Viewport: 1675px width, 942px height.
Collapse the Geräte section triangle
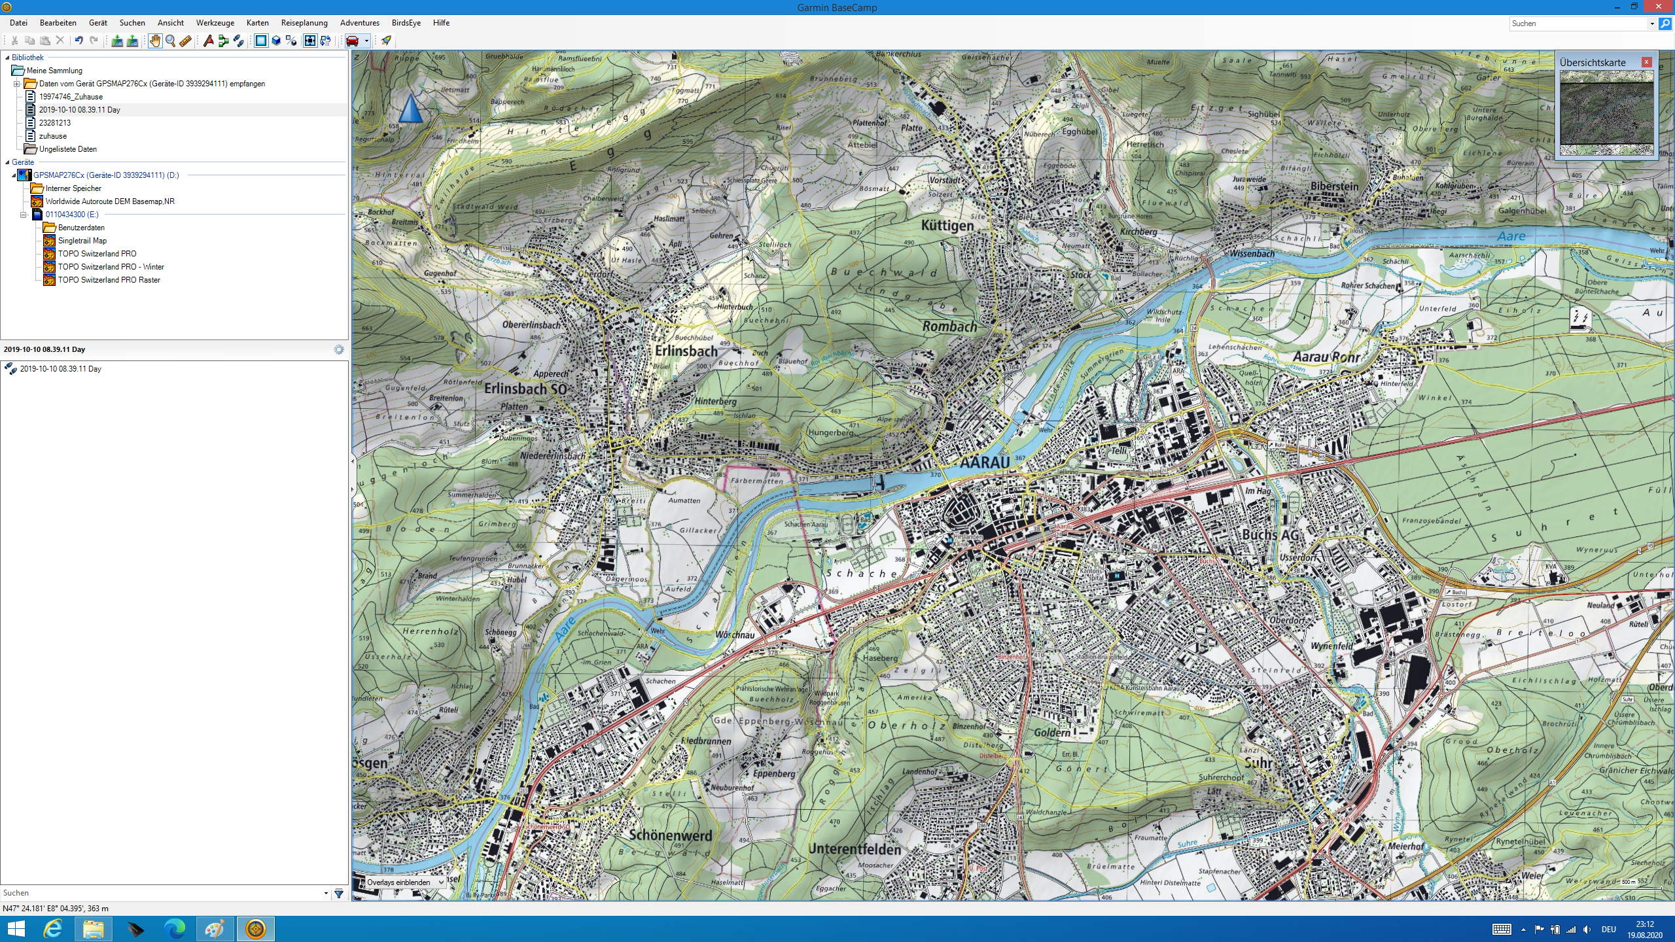point(7,162)
